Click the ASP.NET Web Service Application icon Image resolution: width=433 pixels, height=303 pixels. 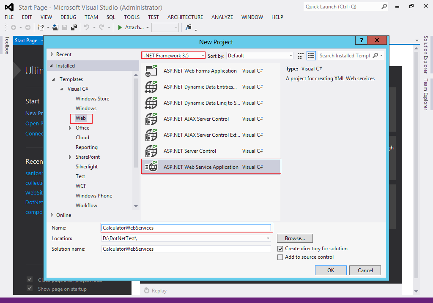(151, 167)
